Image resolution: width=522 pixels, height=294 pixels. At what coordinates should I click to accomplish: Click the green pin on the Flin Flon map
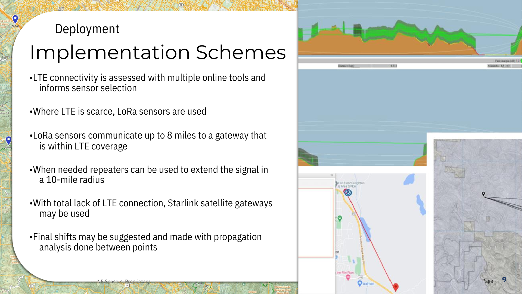pyautogui.click(x=340, y=218)
